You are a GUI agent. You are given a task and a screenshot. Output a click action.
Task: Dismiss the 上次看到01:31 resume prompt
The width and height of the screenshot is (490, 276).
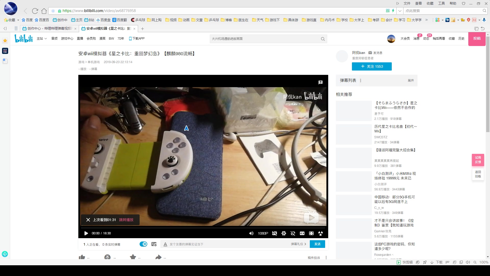coord(88,220)
